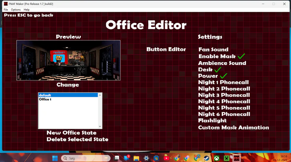Image resolution: width=291 pixels, height=162 pixels.
Task: Click the state list scroll up arrow
Action: pyautogui.click(x=100, y=95)
